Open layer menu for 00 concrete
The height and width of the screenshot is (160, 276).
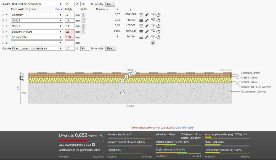click(x=141, y=37)
